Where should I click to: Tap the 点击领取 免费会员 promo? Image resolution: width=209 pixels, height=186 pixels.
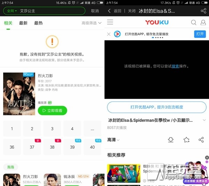click(x=196, y=181)
